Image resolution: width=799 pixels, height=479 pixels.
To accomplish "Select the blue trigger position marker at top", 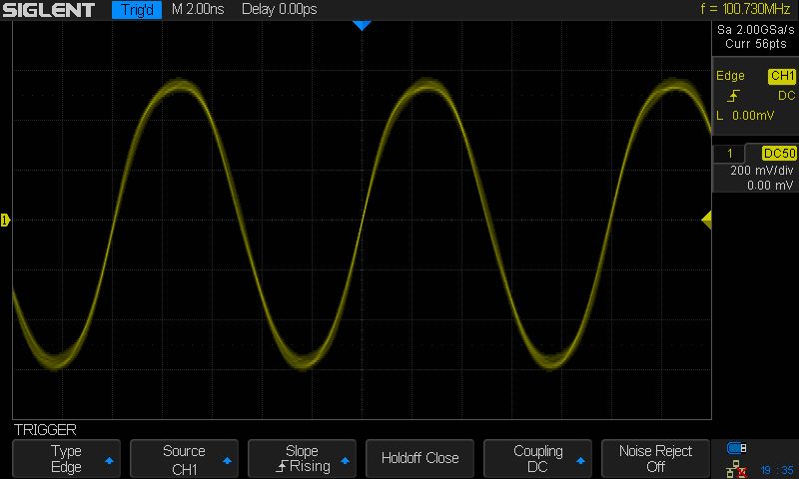I will pyautogui.click(x=362, y=26).
